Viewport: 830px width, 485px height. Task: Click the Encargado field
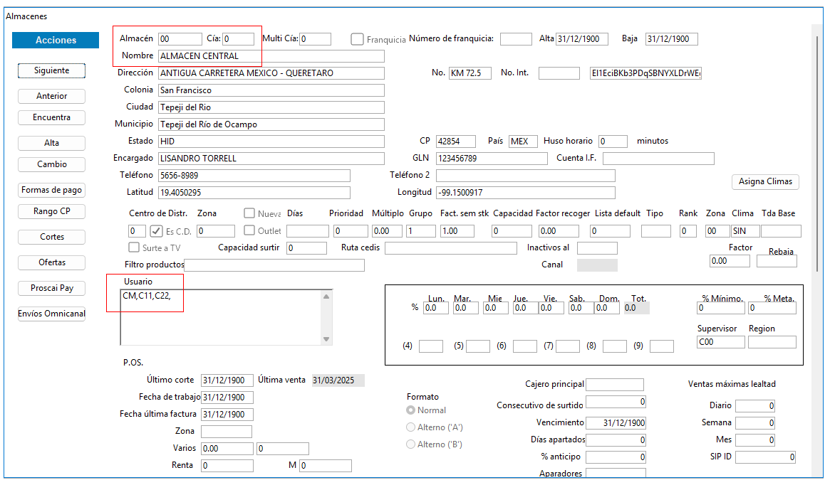pos(271,159)
